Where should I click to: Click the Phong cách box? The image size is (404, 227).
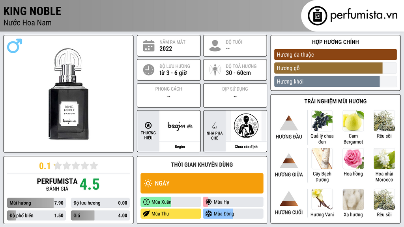169,95
